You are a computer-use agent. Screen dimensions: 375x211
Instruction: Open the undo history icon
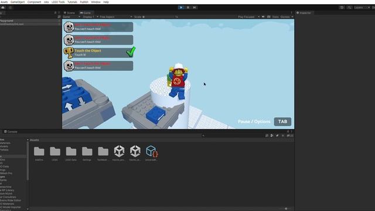[x=342, y=8]
